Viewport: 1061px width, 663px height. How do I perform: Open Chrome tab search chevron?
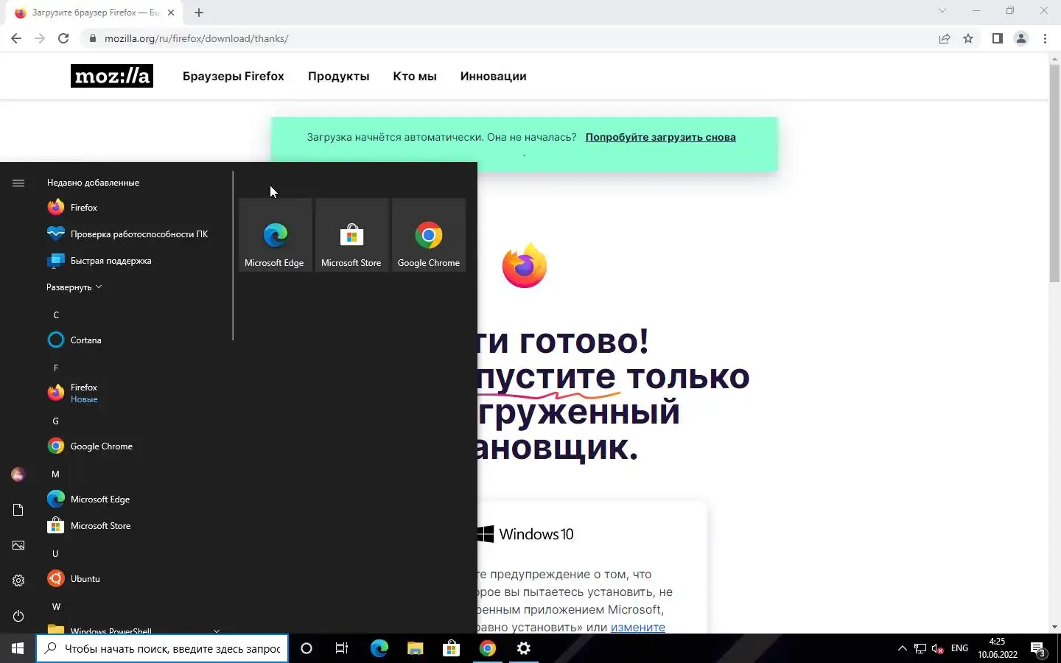point(942,10)
